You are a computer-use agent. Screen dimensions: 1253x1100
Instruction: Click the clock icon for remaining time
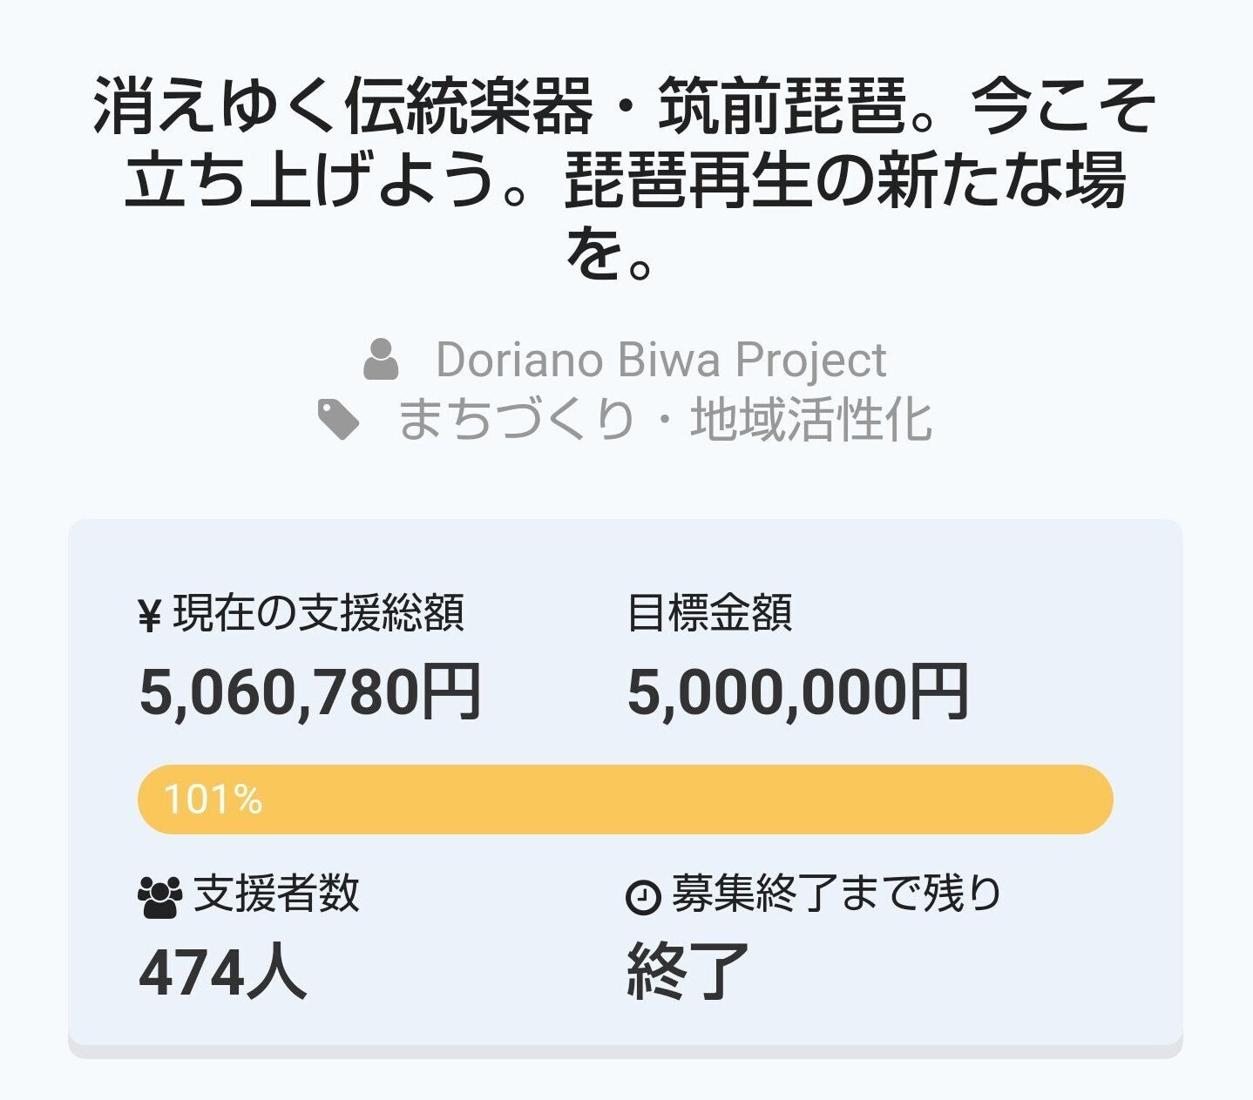tap(643, 897)
